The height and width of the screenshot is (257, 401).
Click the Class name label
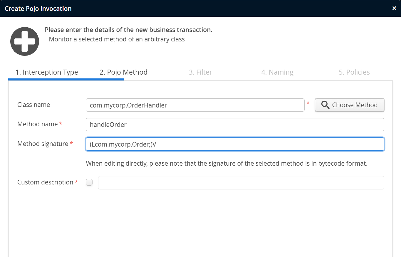33,105
